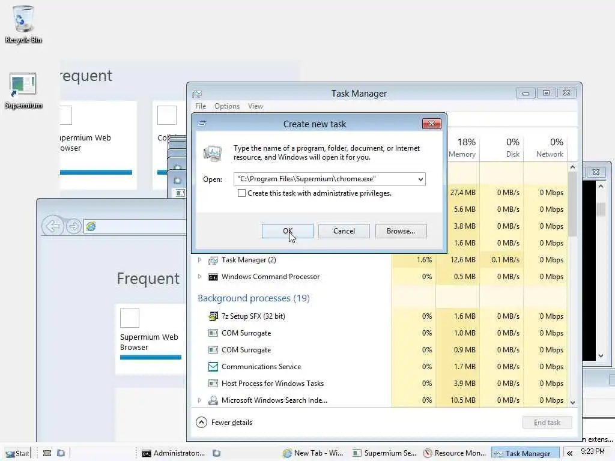The width and height of the screenshot is (615, 461).
Task: Open the File menu in Task Manager
Action: tap(201, 106)
